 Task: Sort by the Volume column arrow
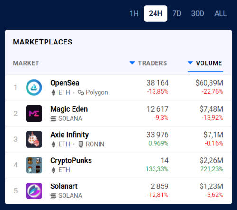190,63
